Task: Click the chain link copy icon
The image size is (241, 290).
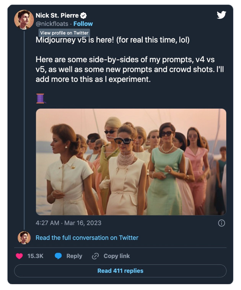Action: tap(95, 256)
